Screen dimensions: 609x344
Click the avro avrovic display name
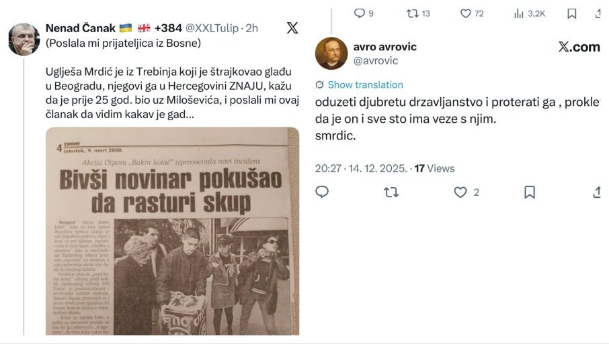coord(385,47)
